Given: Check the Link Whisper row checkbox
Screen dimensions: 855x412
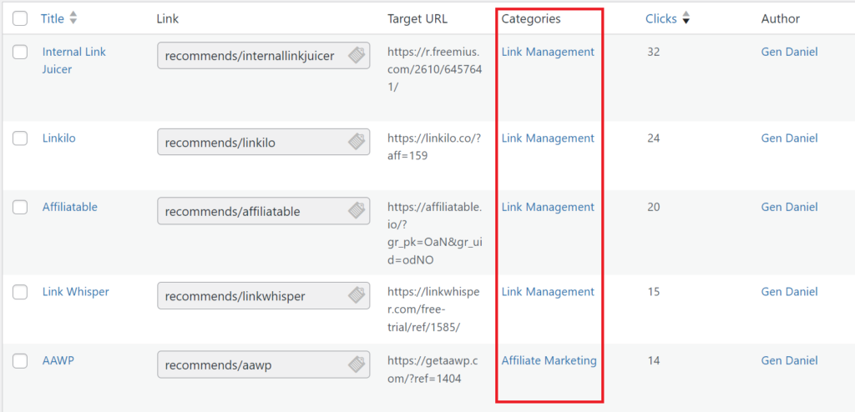Looking at the screenshot, I should (20, 292).
